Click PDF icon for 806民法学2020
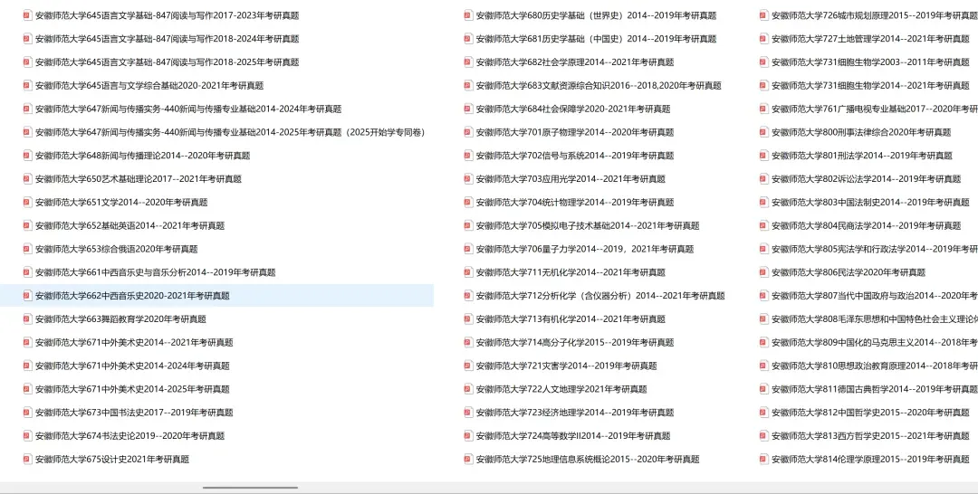The height and width of the screenshot is (494, 978). tap(764, 272)
